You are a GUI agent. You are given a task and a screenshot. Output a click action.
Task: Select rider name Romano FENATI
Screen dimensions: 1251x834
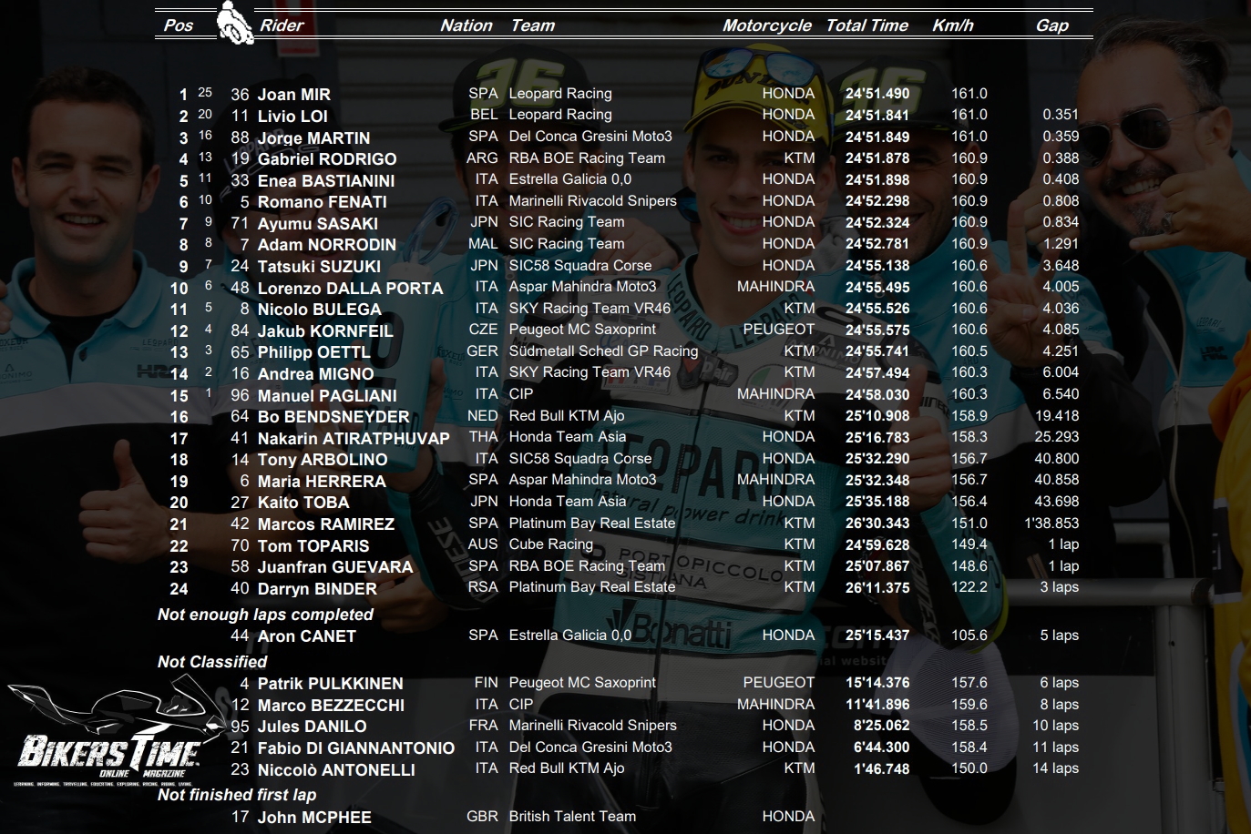(x=322, y=202)
